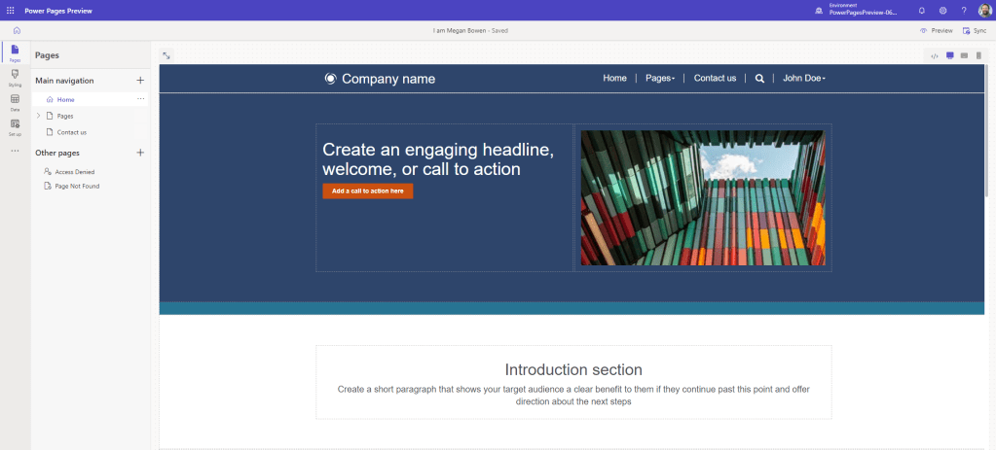Click the Preview button
Screen dimensions: 996x450
(937, 30)
